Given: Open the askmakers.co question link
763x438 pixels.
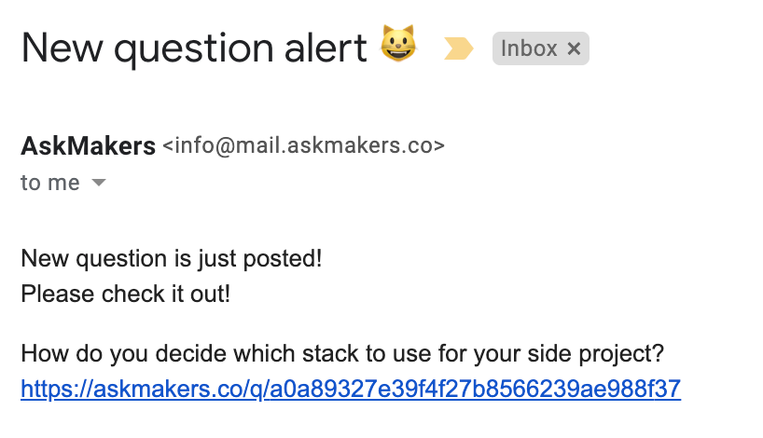Looking at the screenshot, I should point(351,388).
